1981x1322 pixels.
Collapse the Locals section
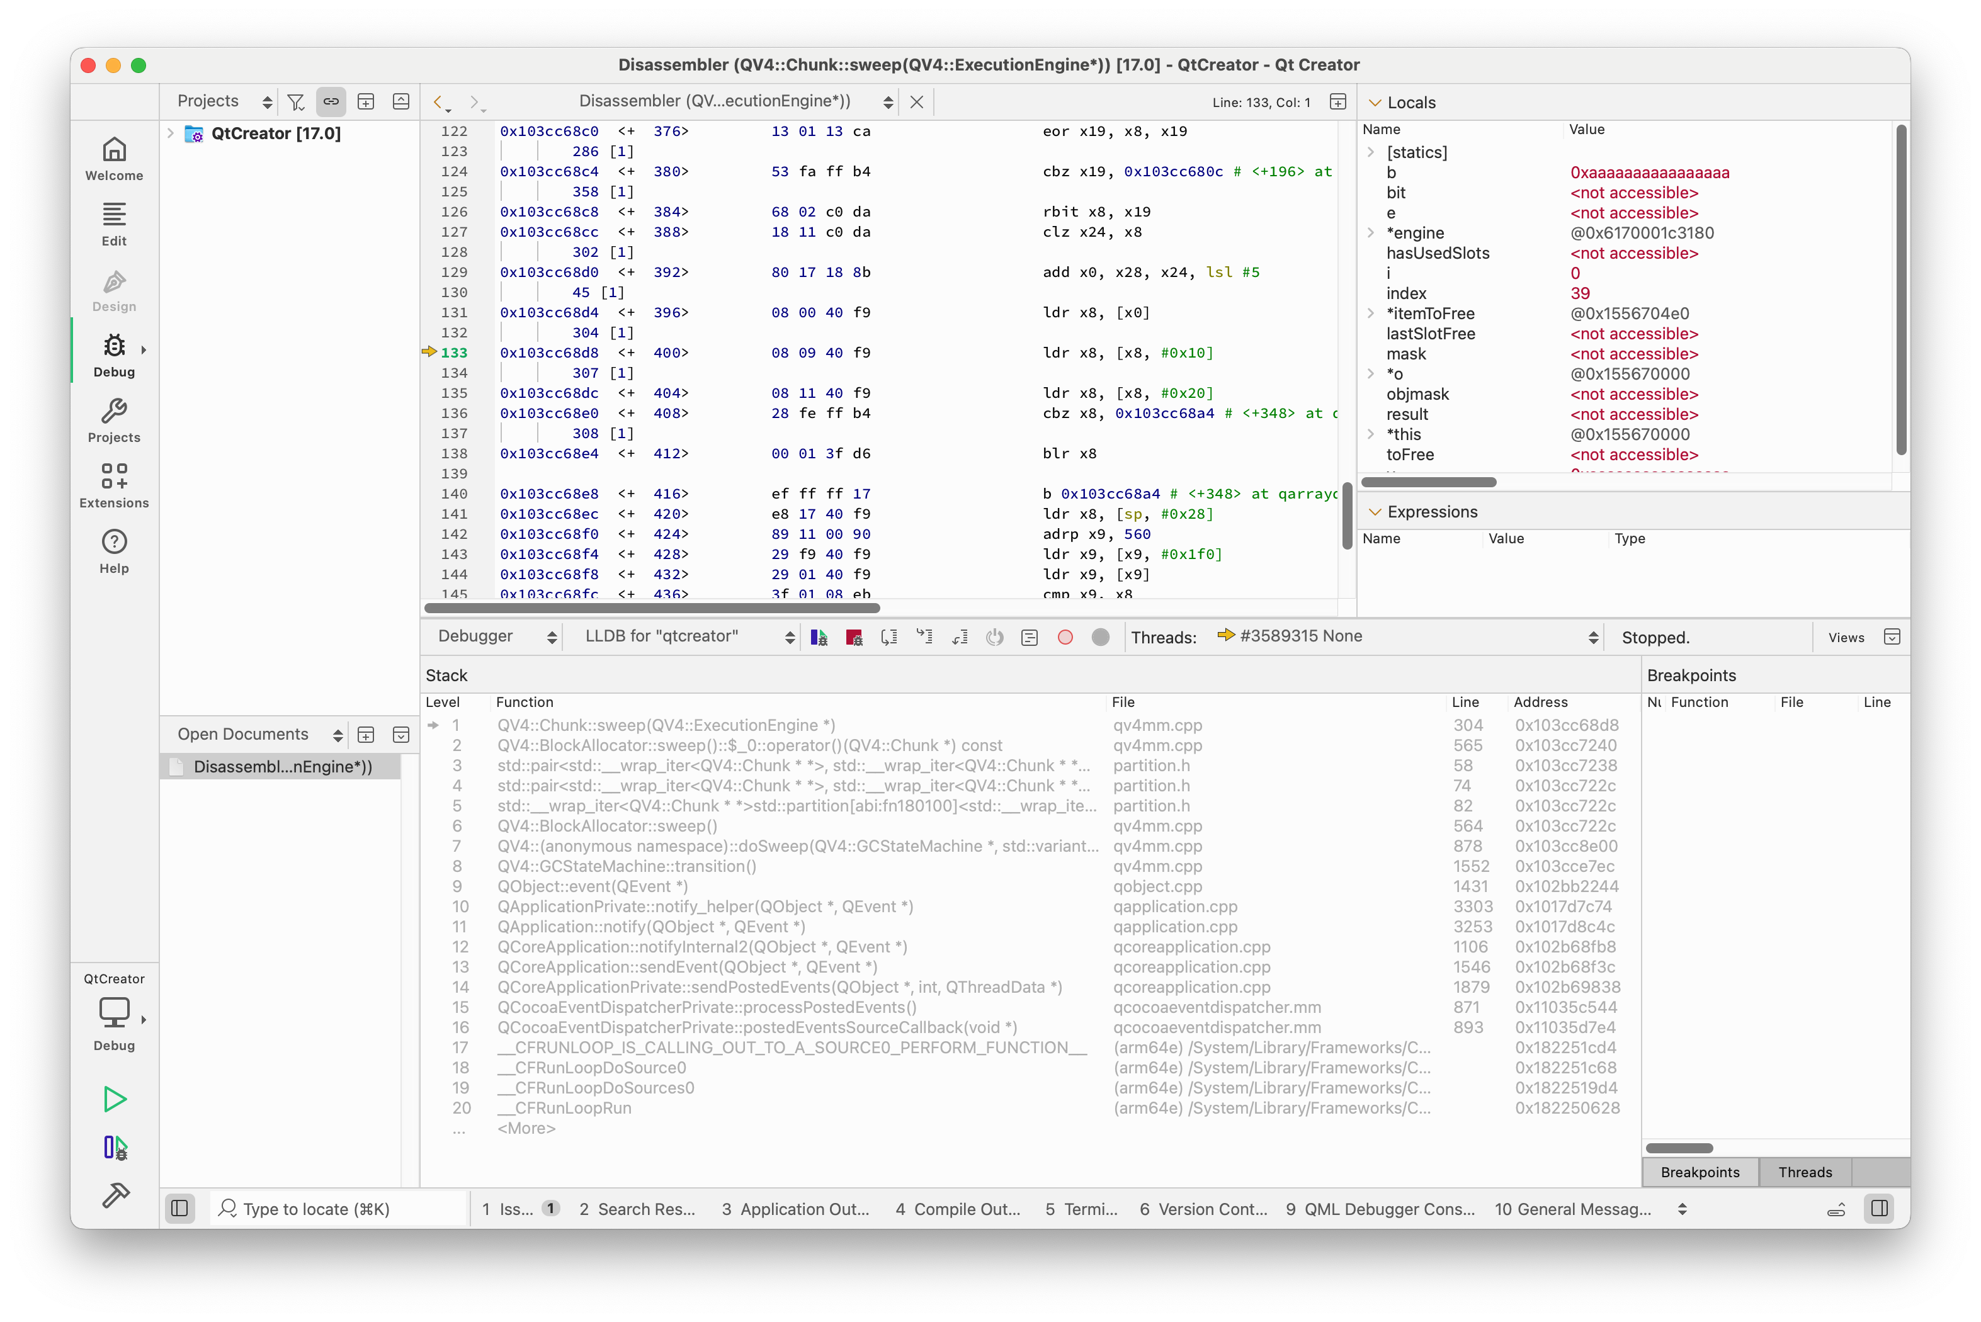1375,102
